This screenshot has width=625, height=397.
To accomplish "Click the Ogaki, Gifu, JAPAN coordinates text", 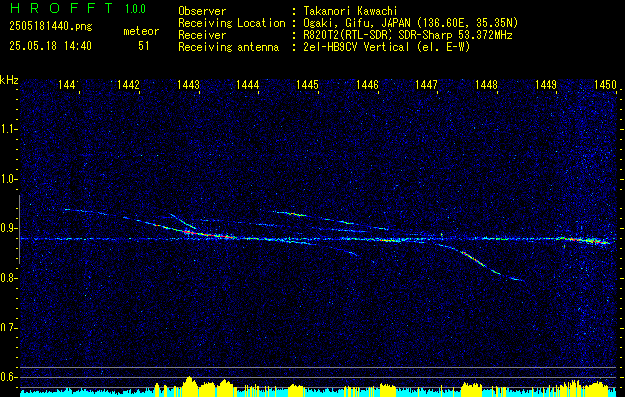I will 408,23.
